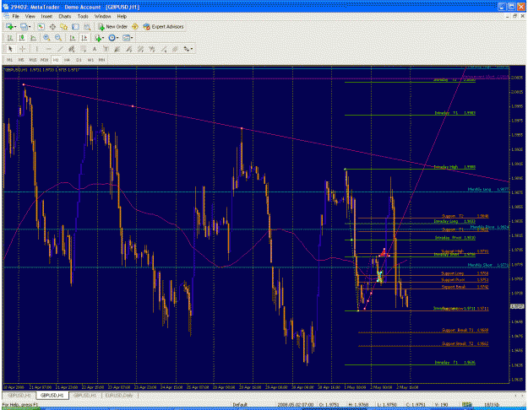528x410 pixels.
Task: Click the New Order button
Action: 113,26
